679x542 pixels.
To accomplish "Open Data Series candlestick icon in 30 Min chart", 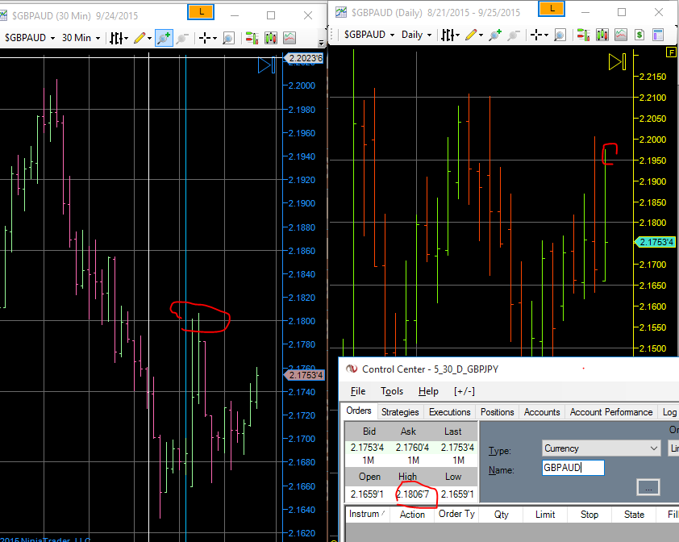I will coord(271,38).
